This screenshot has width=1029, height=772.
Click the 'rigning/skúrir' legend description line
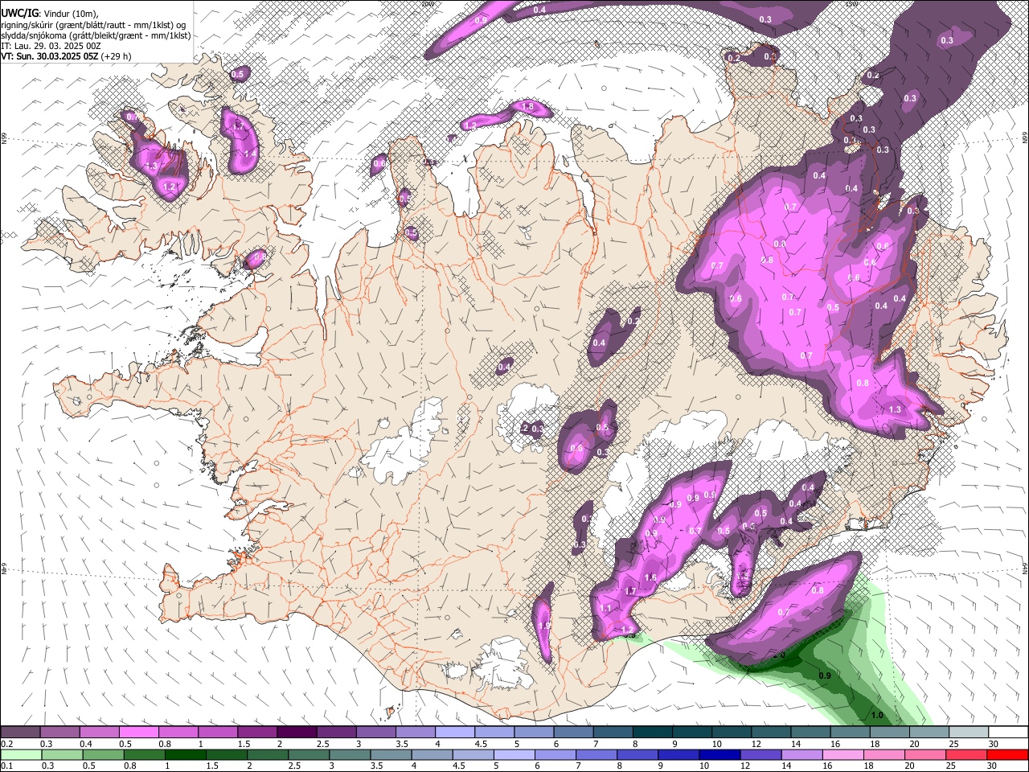93,25
